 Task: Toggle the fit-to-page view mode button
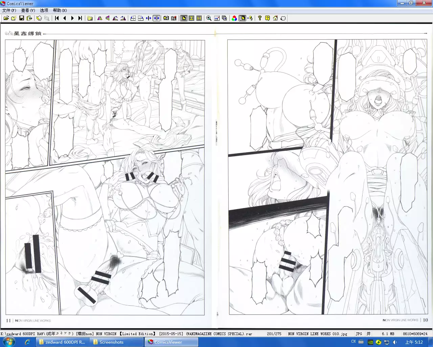pyautogui.click(x=184, y=18)
